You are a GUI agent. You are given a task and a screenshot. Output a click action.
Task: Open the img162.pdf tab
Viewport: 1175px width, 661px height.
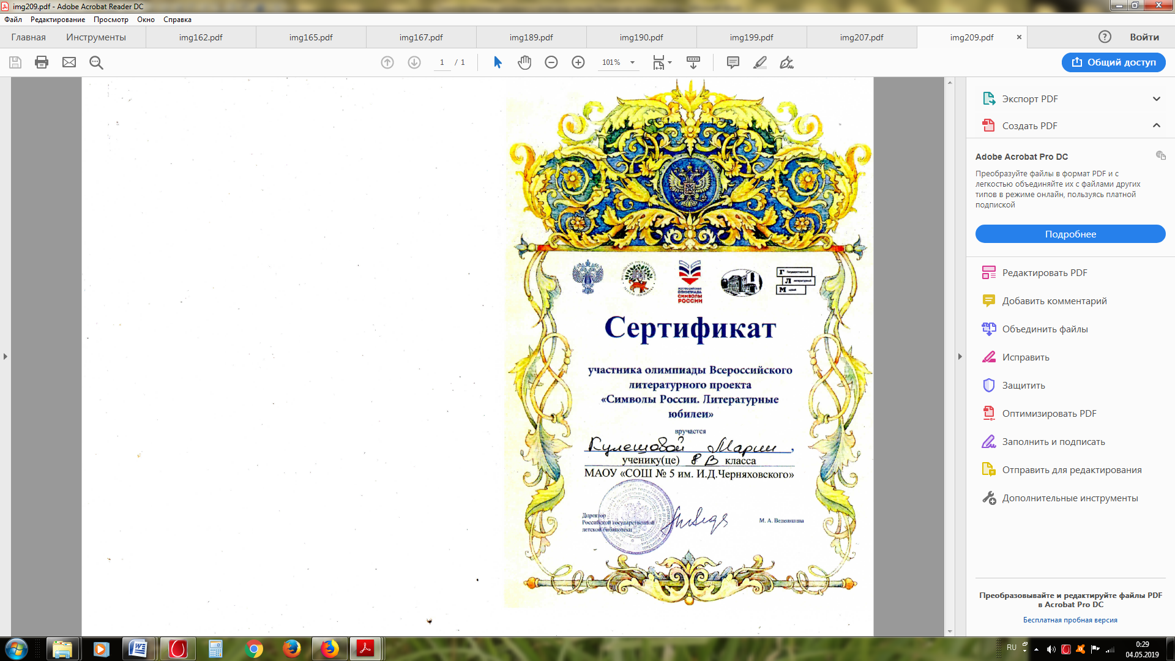coord(201,37)
